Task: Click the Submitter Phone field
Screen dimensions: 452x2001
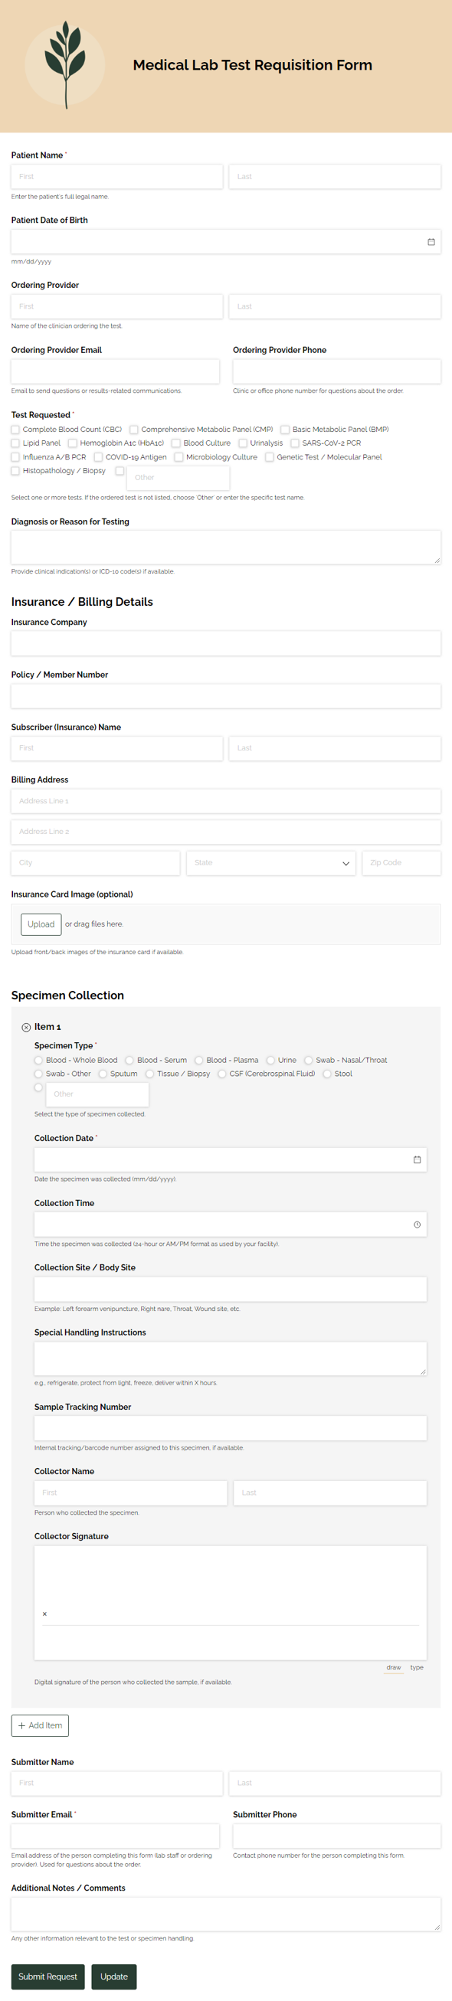Action: pos(337,1836)
